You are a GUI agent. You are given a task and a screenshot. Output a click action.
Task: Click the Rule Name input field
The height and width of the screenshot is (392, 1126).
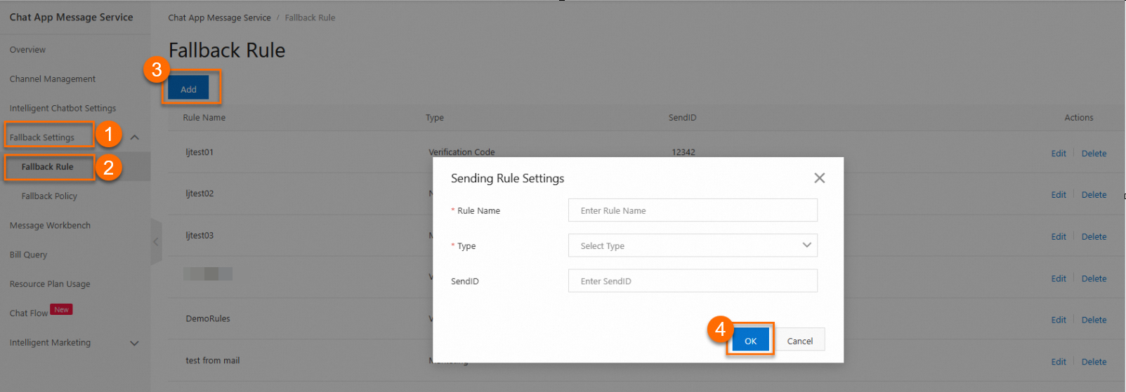692,210
